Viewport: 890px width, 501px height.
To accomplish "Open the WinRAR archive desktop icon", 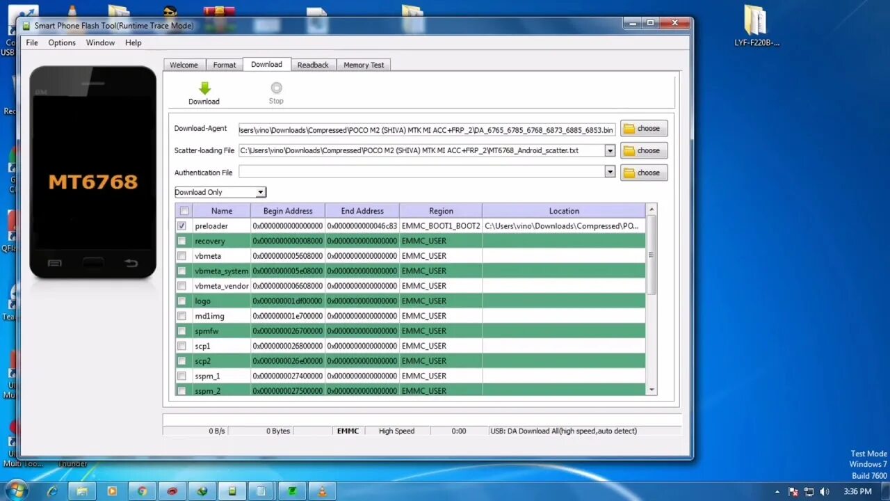I will click(x=218, y=10).
